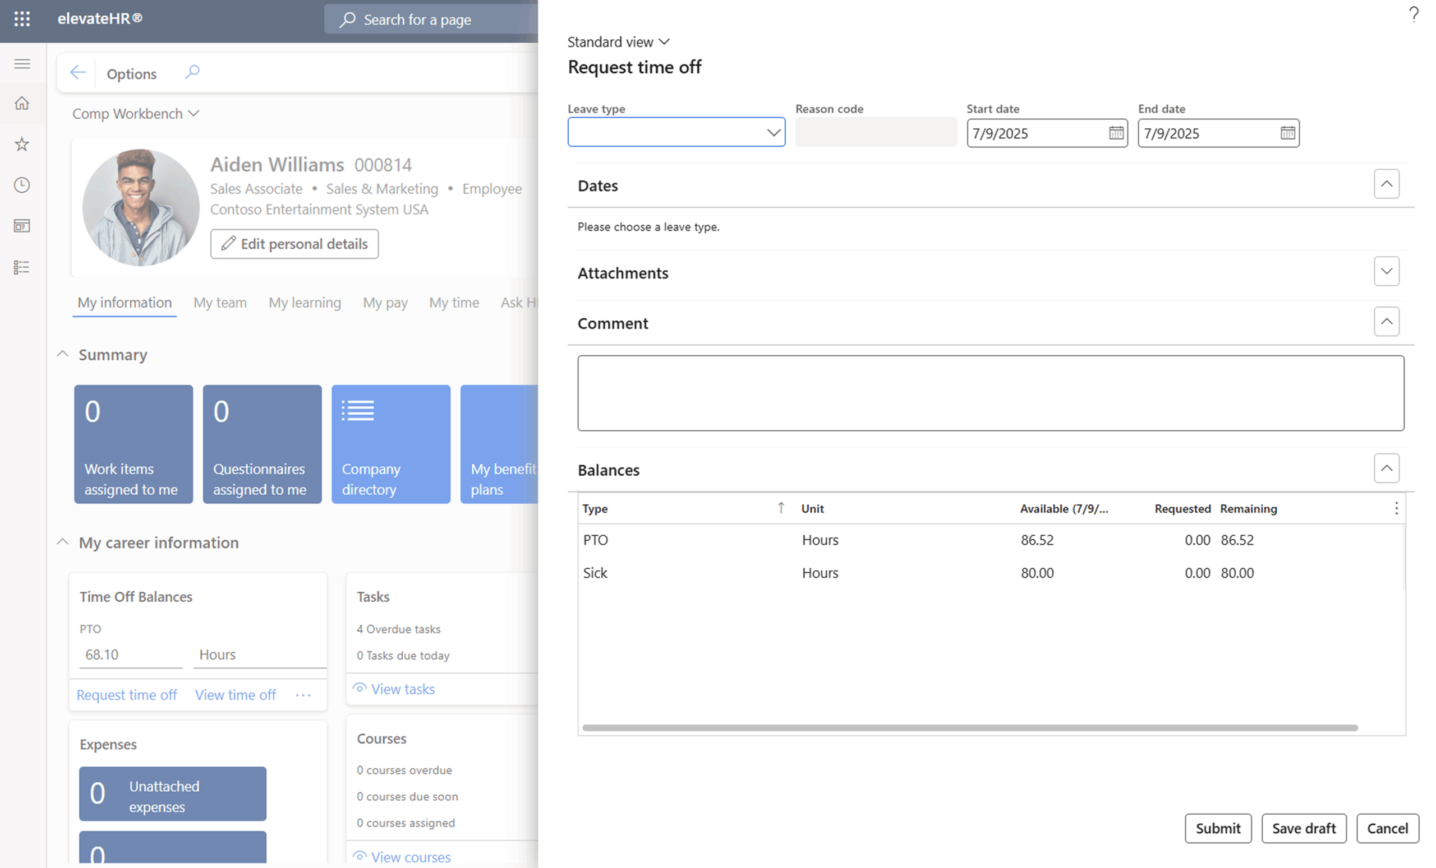The height and width of the screenshot is (868, 1436).
Task: Click the Balances grid horizontal scrollbar
Action: point(970,728)
